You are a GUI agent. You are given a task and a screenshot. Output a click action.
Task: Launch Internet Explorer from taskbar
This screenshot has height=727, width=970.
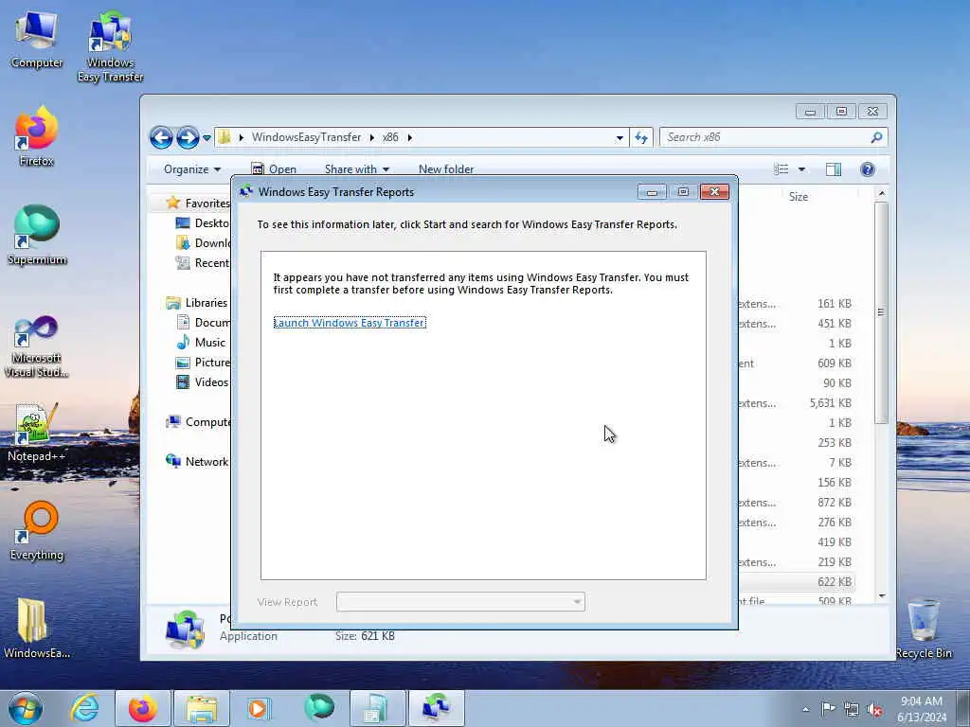click(x=84, y=708)
